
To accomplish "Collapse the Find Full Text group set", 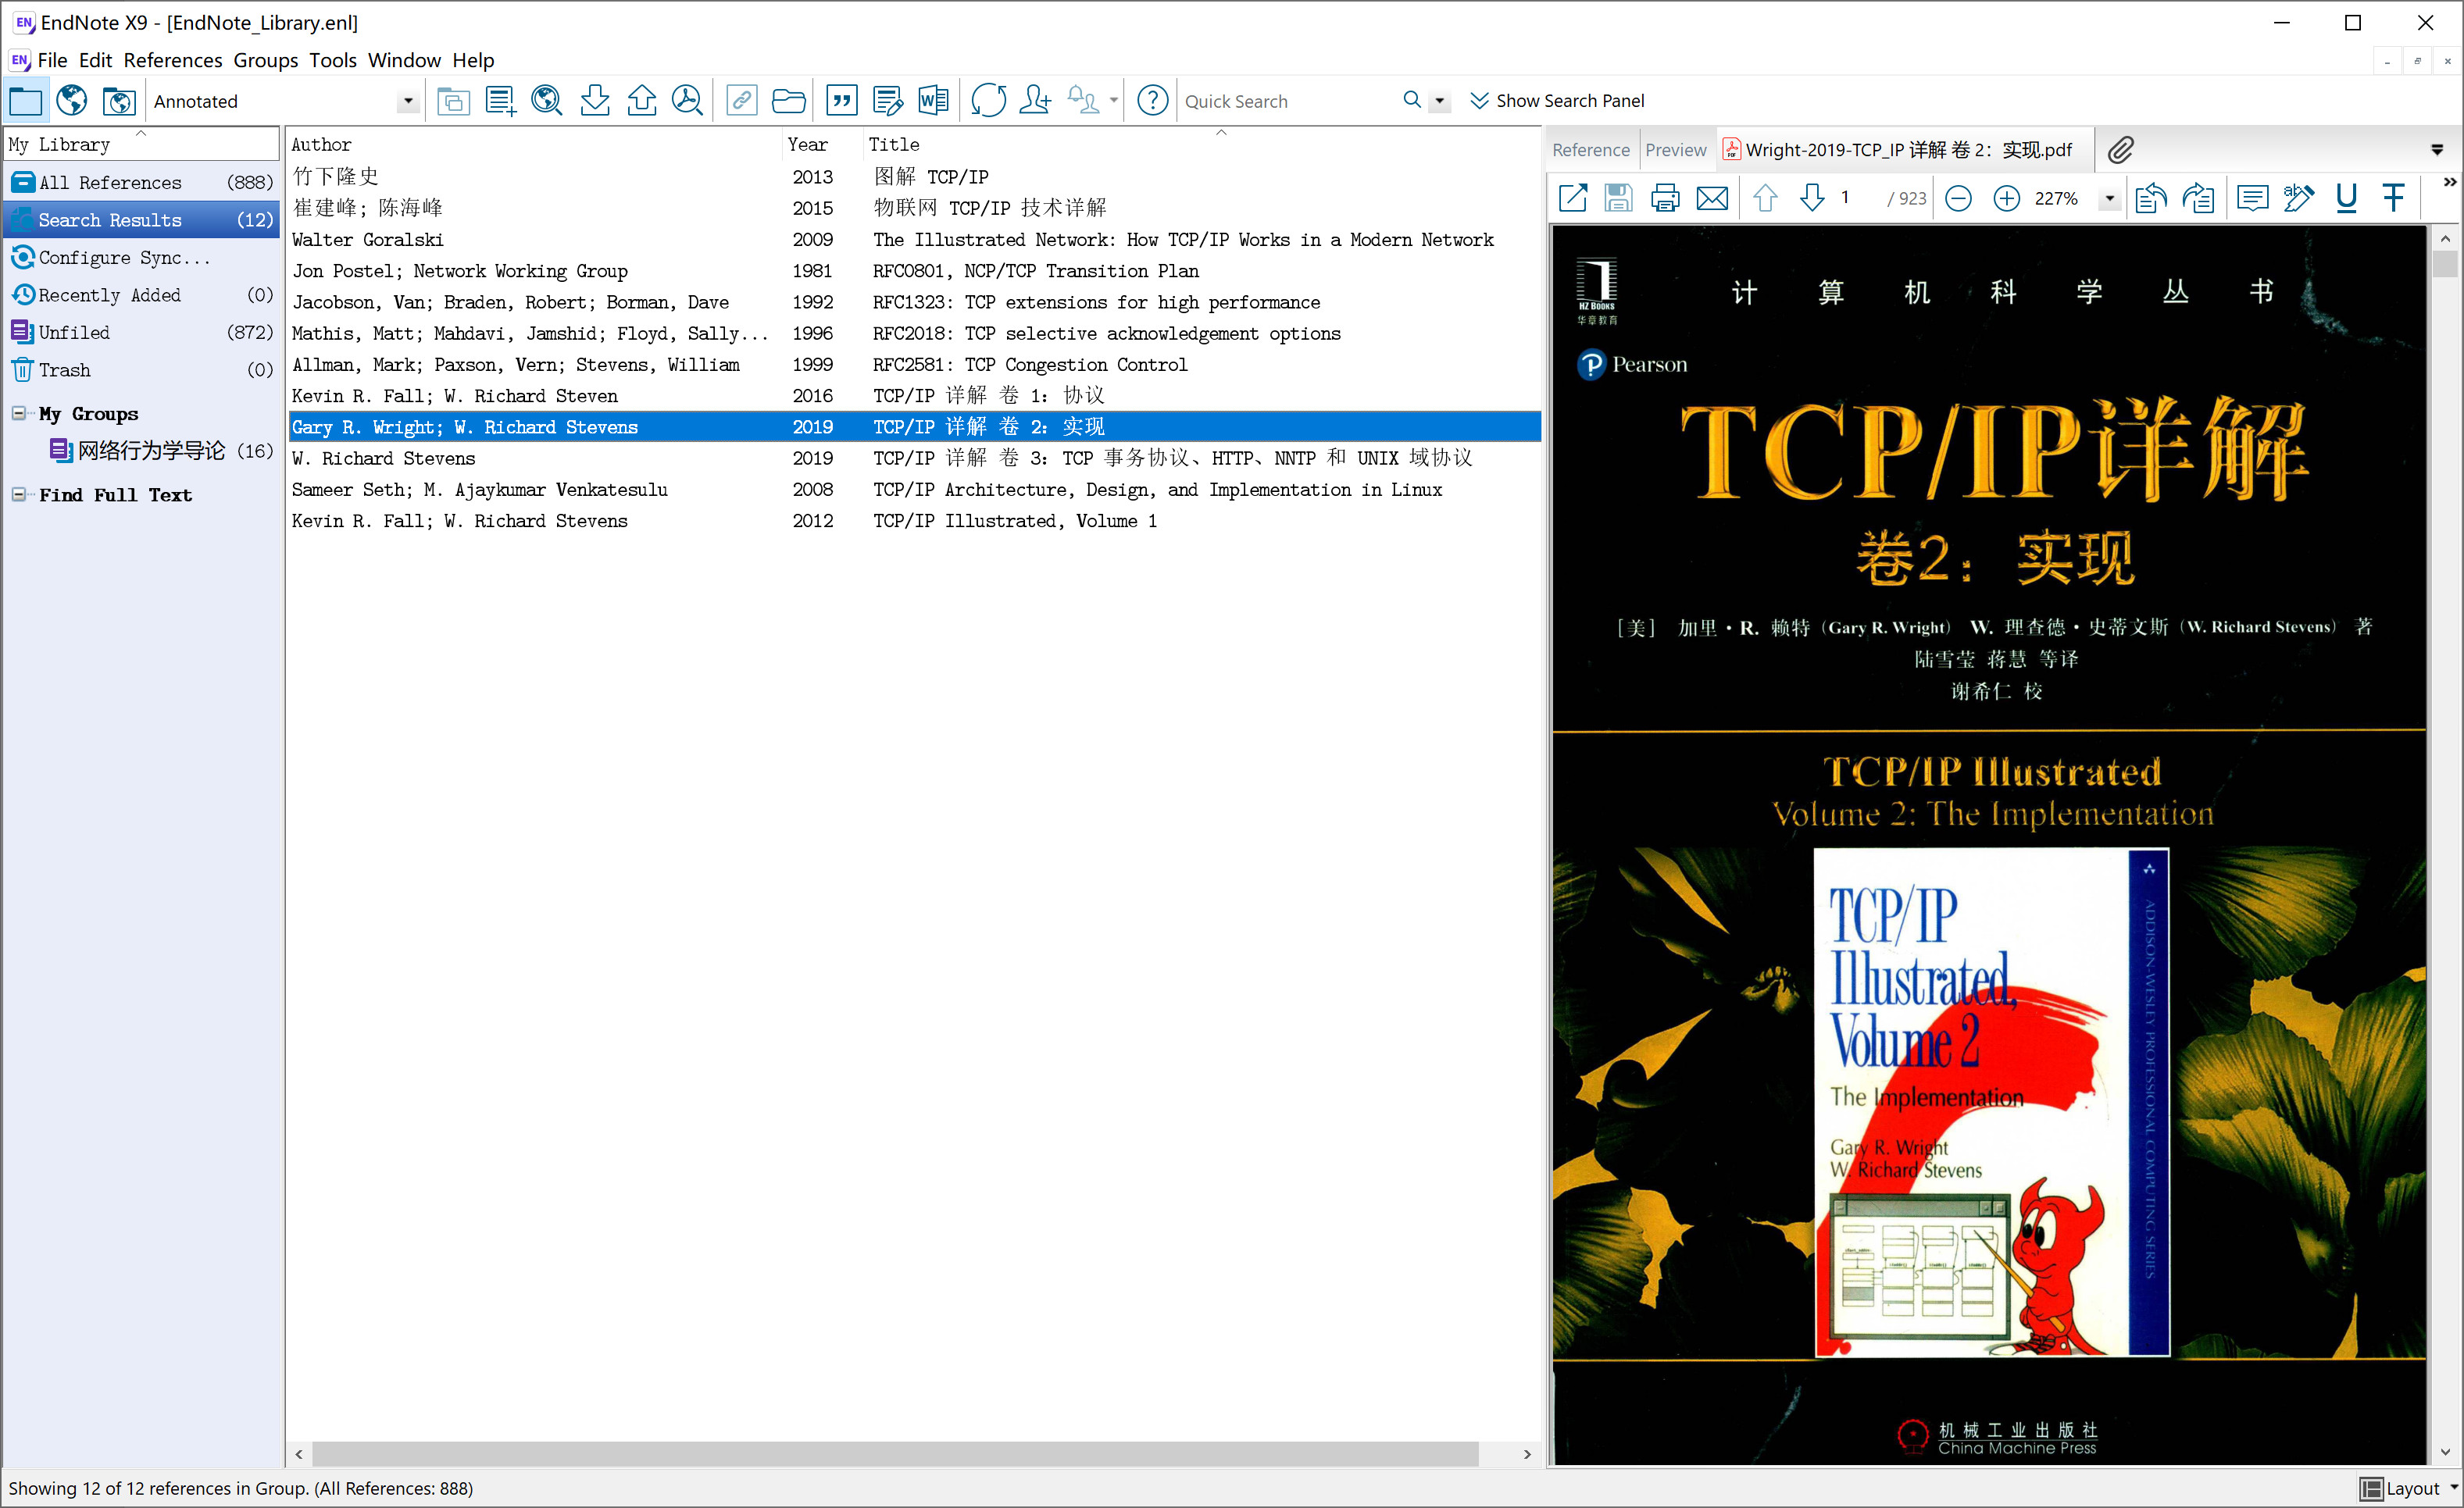I will pyautogui.click(x=18, y=494).
